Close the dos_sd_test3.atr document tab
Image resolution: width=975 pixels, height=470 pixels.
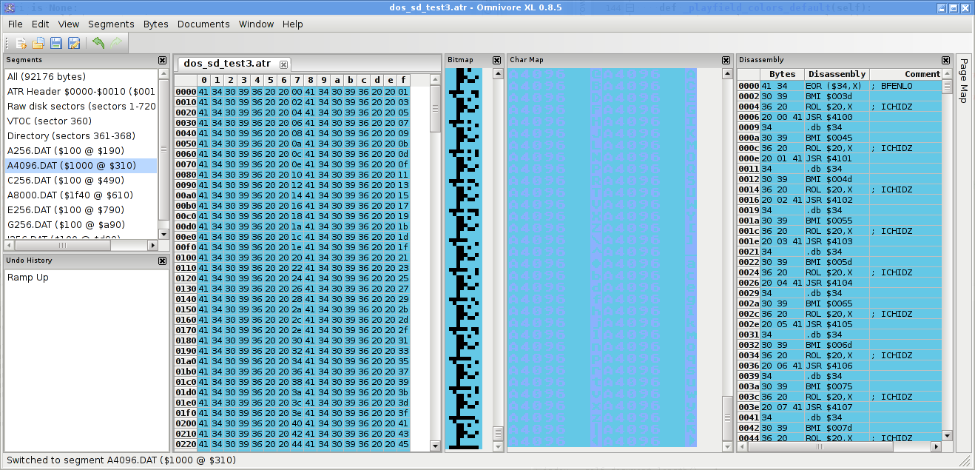[283, 64]
